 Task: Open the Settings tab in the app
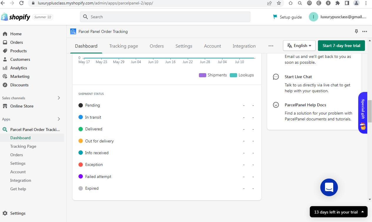(x=184, y=46)
